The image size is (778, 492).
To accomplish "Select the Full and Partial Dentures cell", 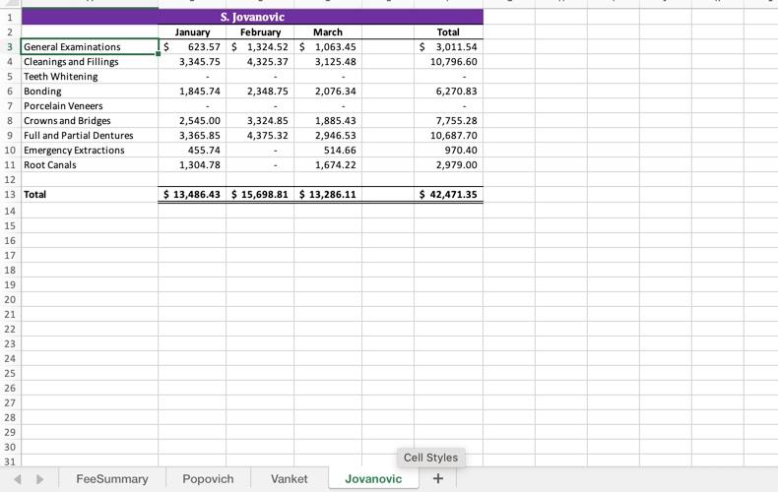I will (90, 136).
